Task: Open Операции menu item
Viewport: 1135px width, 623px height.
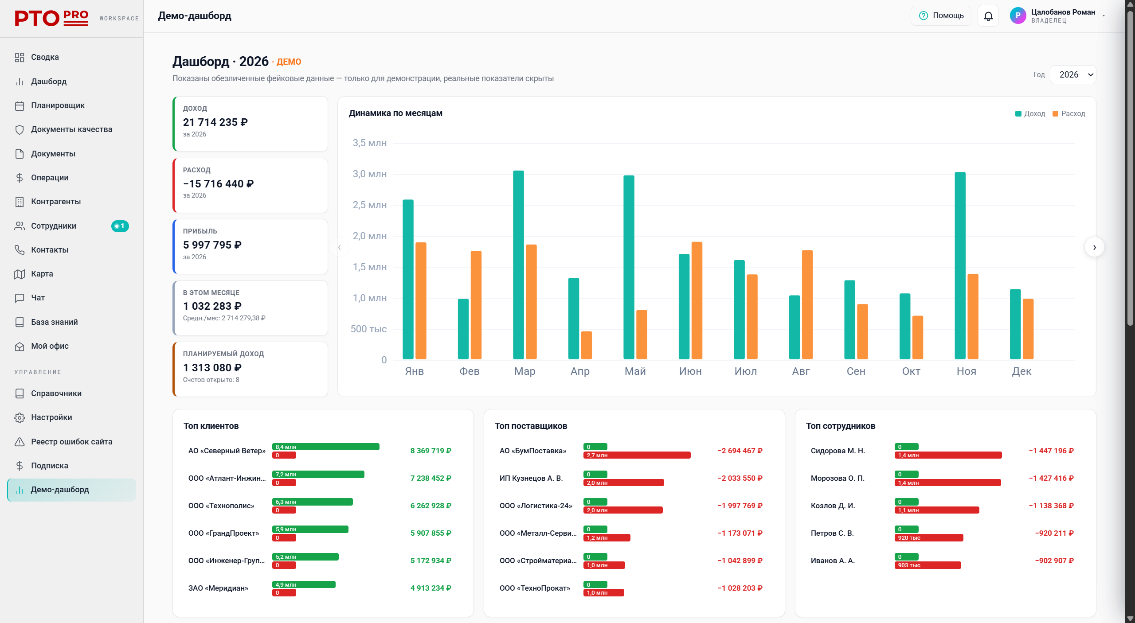Action: (x=72, y=178)
